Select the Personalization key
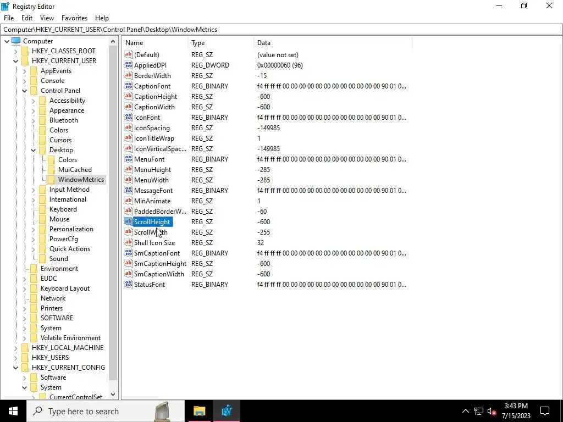 pyautogui.click(x=71, y=229)
